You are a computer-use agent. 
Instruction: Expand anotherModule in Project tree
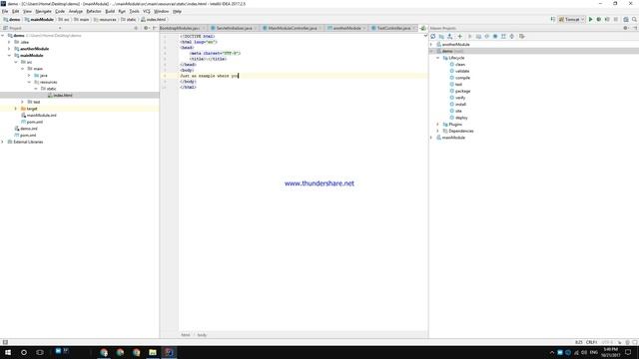tap(9, 49)
